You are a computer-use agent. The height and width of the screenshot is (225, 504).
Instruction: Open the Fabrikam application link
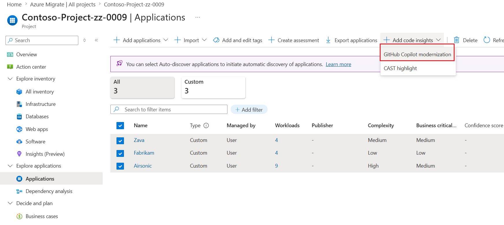(x=144, y=153)
